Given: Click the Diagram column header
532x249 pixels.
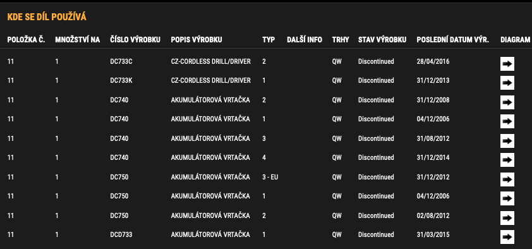Looking at the screenshot, I should coord(515,40).
